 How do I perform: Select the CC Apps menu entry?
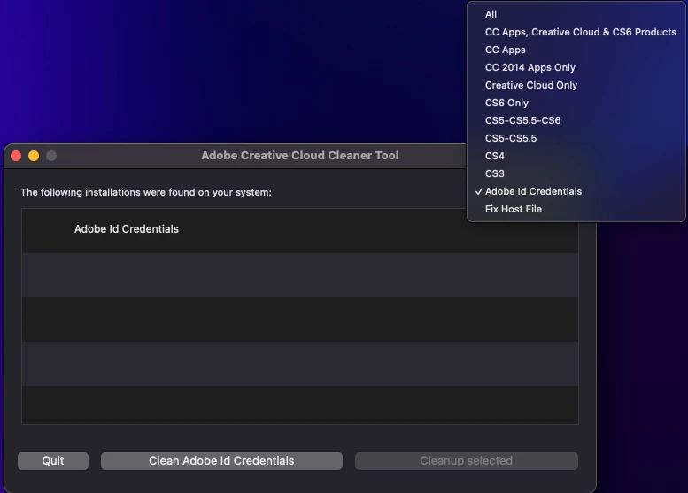pyautogui.click(x=576, y=50)
